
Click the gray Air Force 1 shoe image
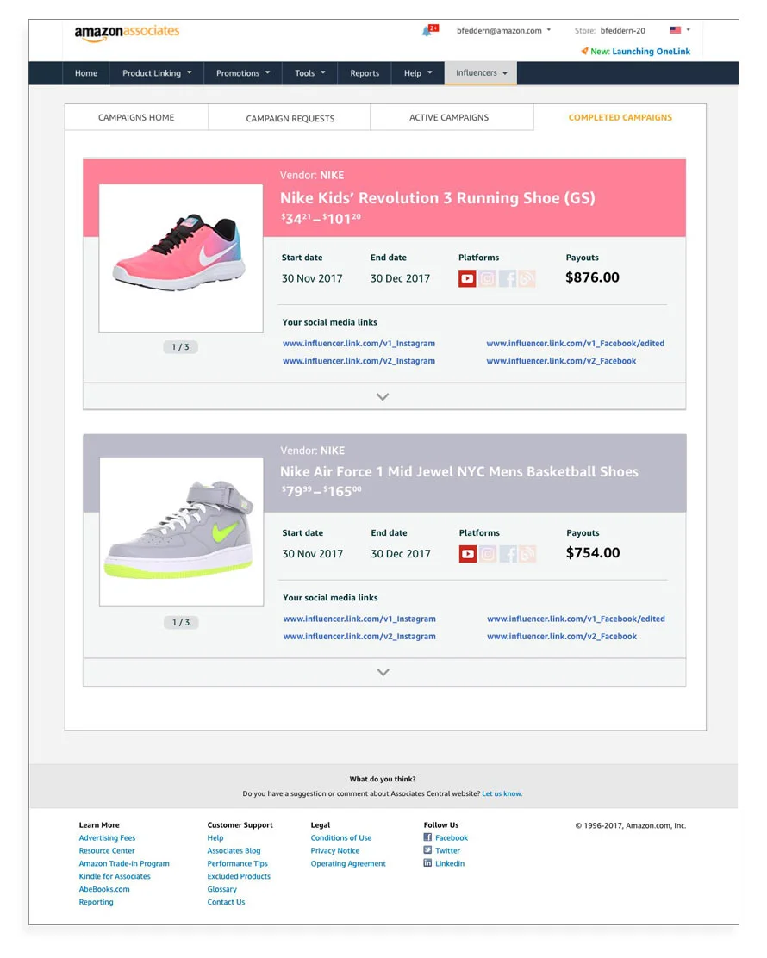coord(182,532)
